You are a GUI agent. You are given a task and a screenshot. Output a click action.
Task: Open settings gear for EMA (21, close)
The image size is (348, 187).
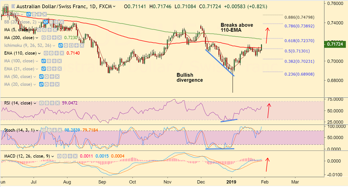tap(49, 69)
